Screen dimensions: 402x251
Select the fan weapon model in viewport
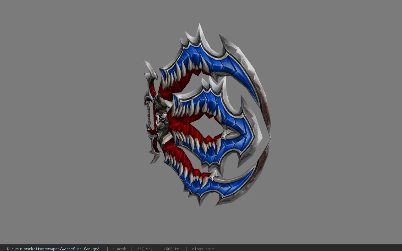[x=207, y=115]
